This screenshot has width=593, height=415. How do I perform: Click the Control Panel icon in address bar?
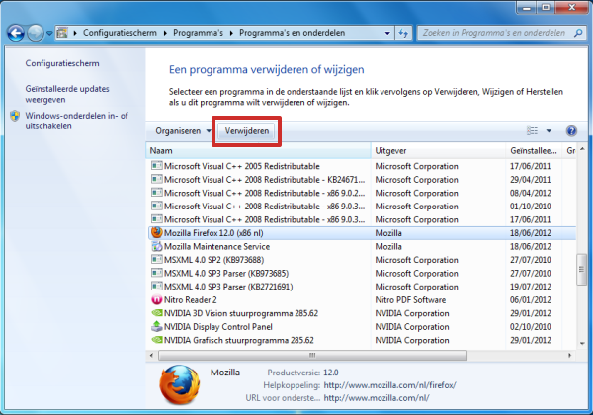[x=62, y=33]
